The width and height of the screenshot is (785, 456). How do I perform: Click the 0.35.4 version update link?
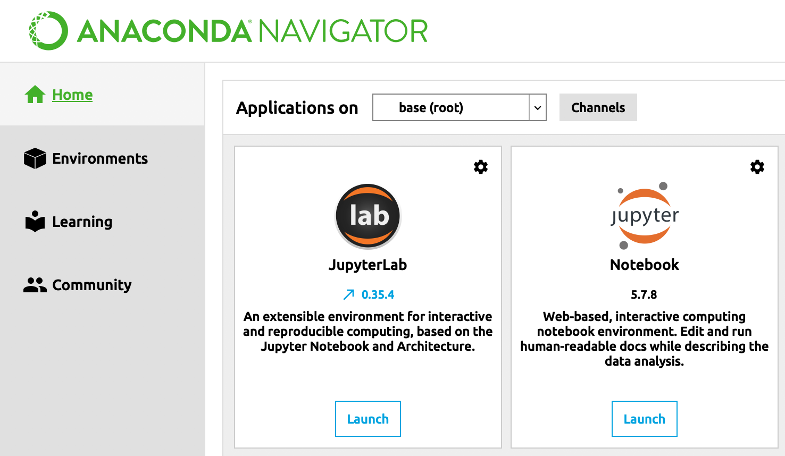377,294
